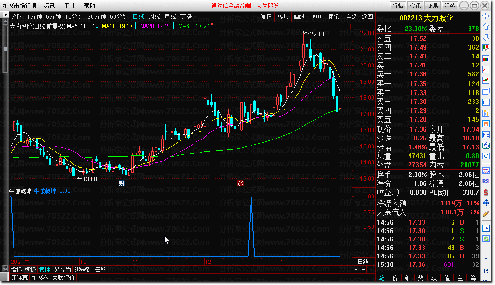
Task: Switch to 15分钟 chart period
Action: click(74, 16)
